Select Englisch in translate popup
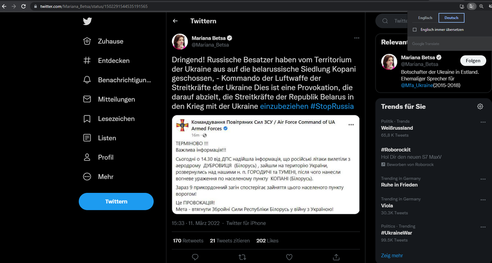492x263 pixels. pyautogui.click(x=425, y=18)
